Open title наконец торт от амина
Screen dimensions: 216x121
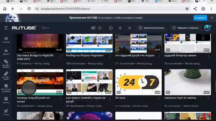pyautogui.click(x=180, y=98)
